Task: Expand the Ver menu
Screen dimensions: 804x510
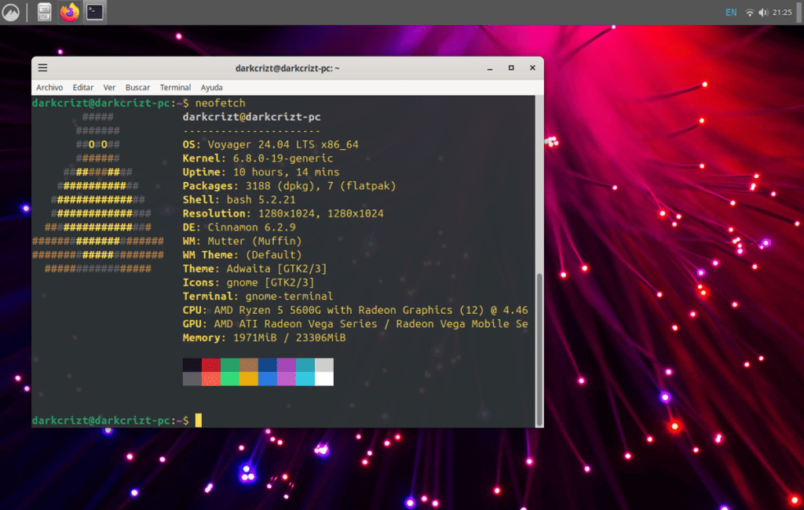Action: (x=109, y=87)
